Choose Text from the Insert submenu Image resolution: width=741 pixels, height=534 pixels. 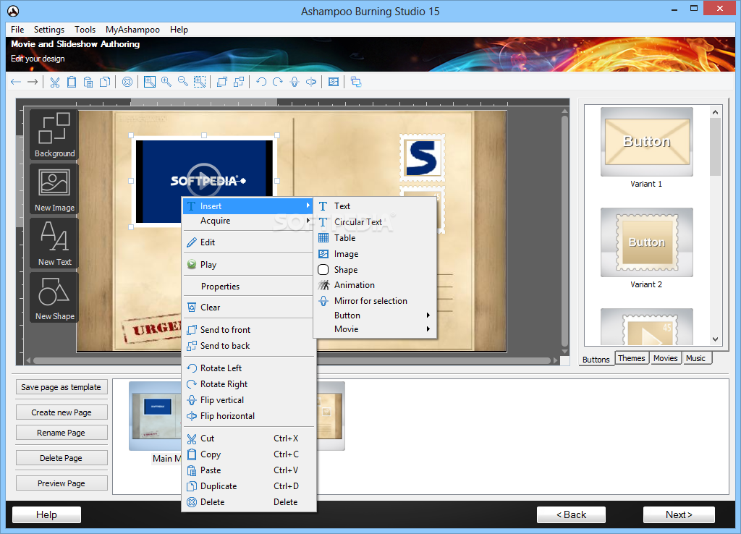375,206
